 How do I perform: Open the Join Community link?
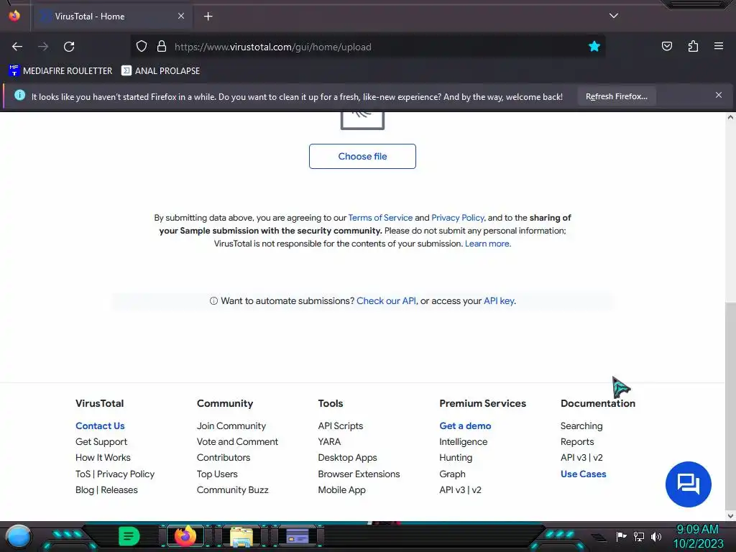click(231, 425)
